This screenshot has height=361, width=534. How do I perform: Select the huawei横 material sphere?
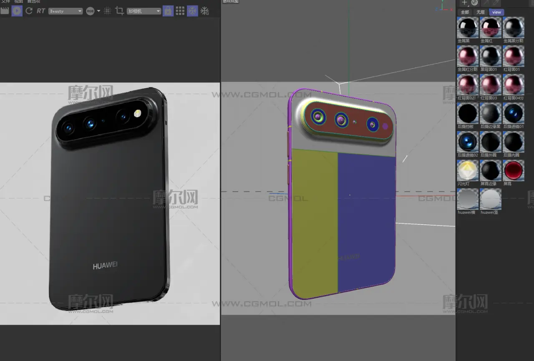[468, 199]
